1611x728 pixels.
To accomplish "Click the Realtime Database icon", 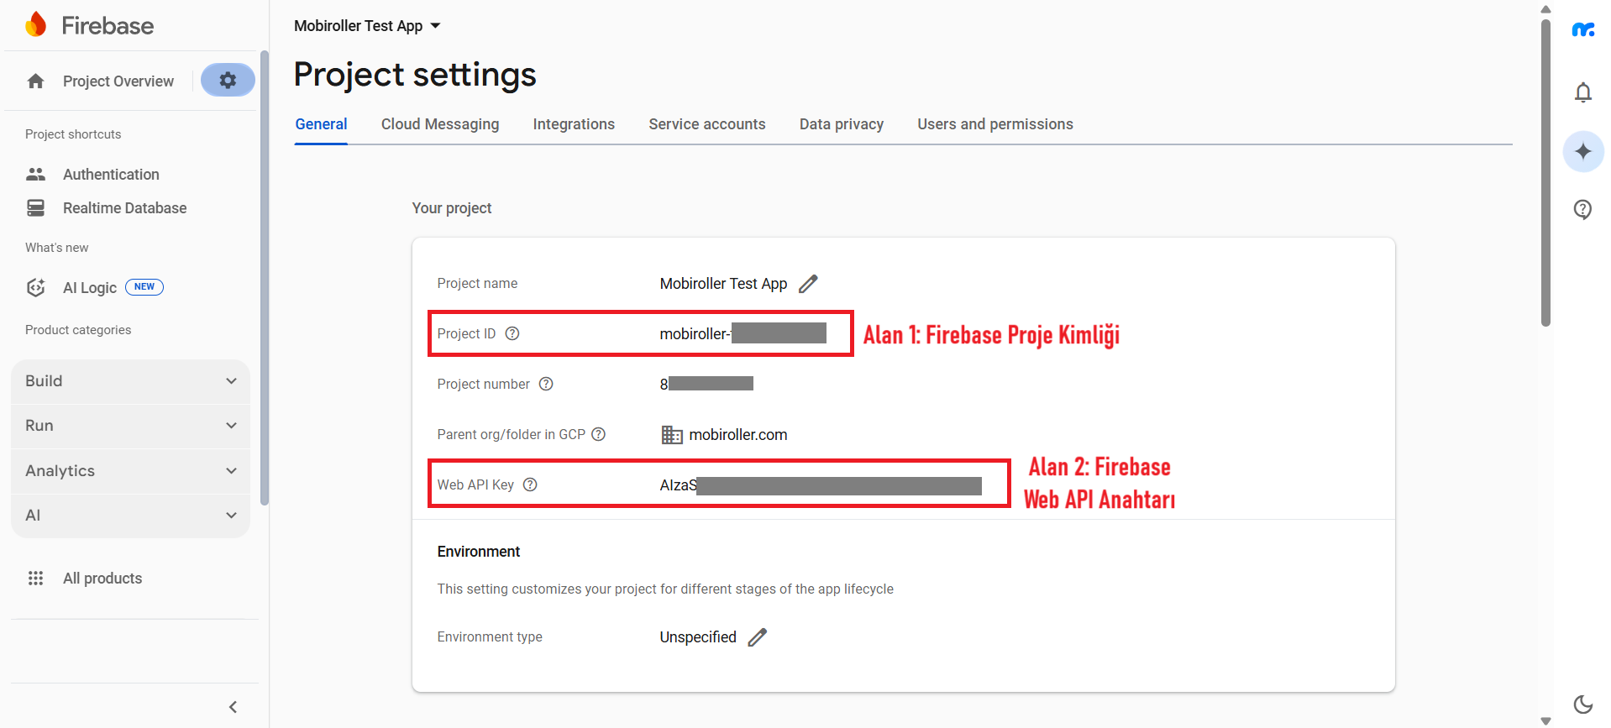I will click(35, 207).
